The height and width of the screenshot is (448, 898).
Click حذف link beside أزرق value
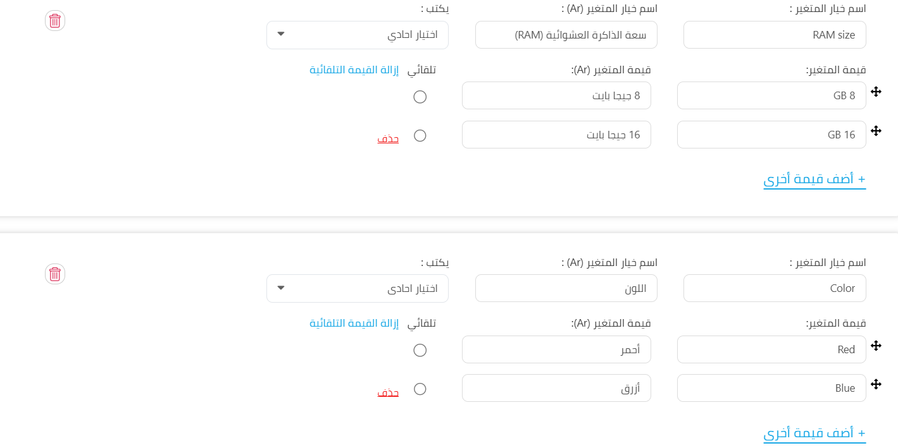pyautogui.click(x=388, y=392)
